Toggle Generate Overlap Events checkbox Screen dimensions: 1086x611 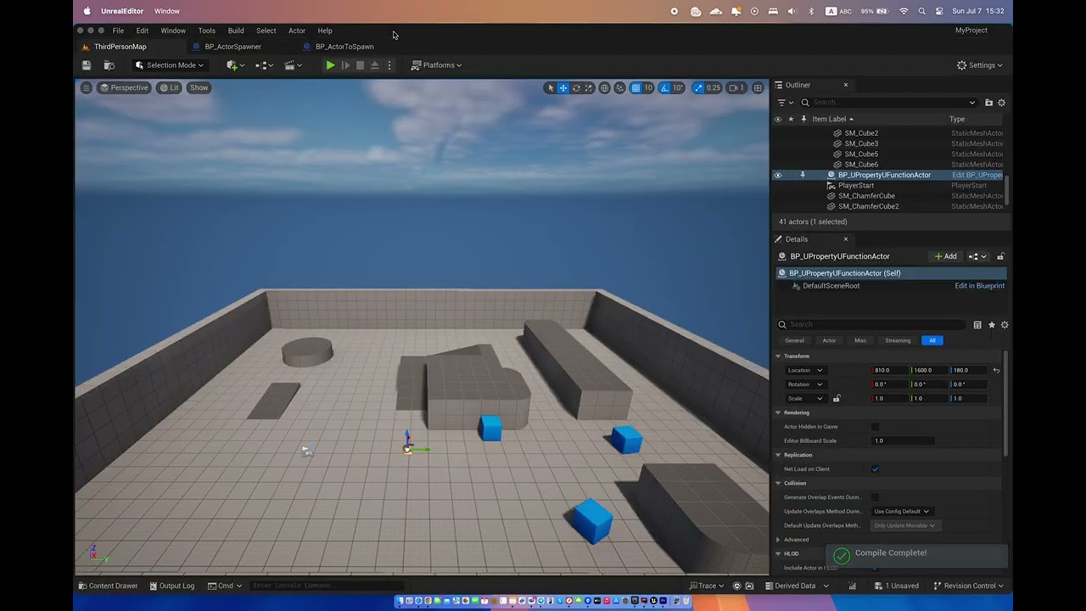pos(875,497)
